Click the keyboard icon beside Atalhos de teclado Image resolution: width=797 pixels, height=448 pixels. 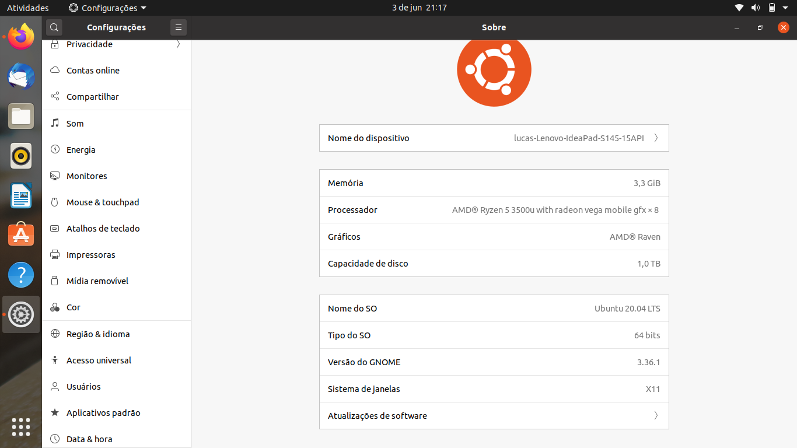point(55,229)
